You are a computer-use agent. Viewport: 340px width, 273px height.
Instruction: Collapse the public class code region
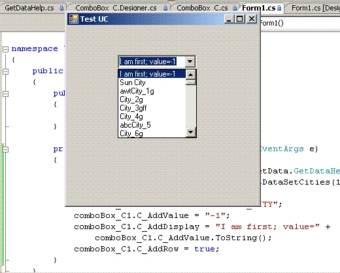pos(5,71)
